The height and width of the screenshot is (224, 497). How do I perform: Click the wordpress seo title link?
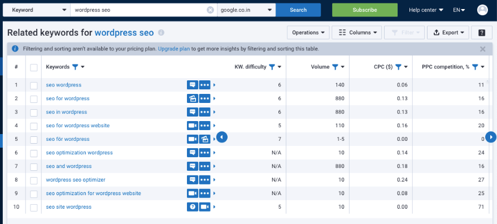coord(124,33)
